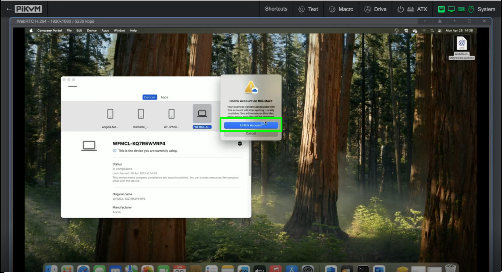Viewport: 502px width, 273px height.
Task: Open the File menu
Action: (x=69, y=31)
